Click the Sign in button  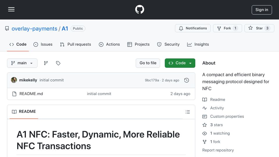pyautogui.click(x=262, y=10)
